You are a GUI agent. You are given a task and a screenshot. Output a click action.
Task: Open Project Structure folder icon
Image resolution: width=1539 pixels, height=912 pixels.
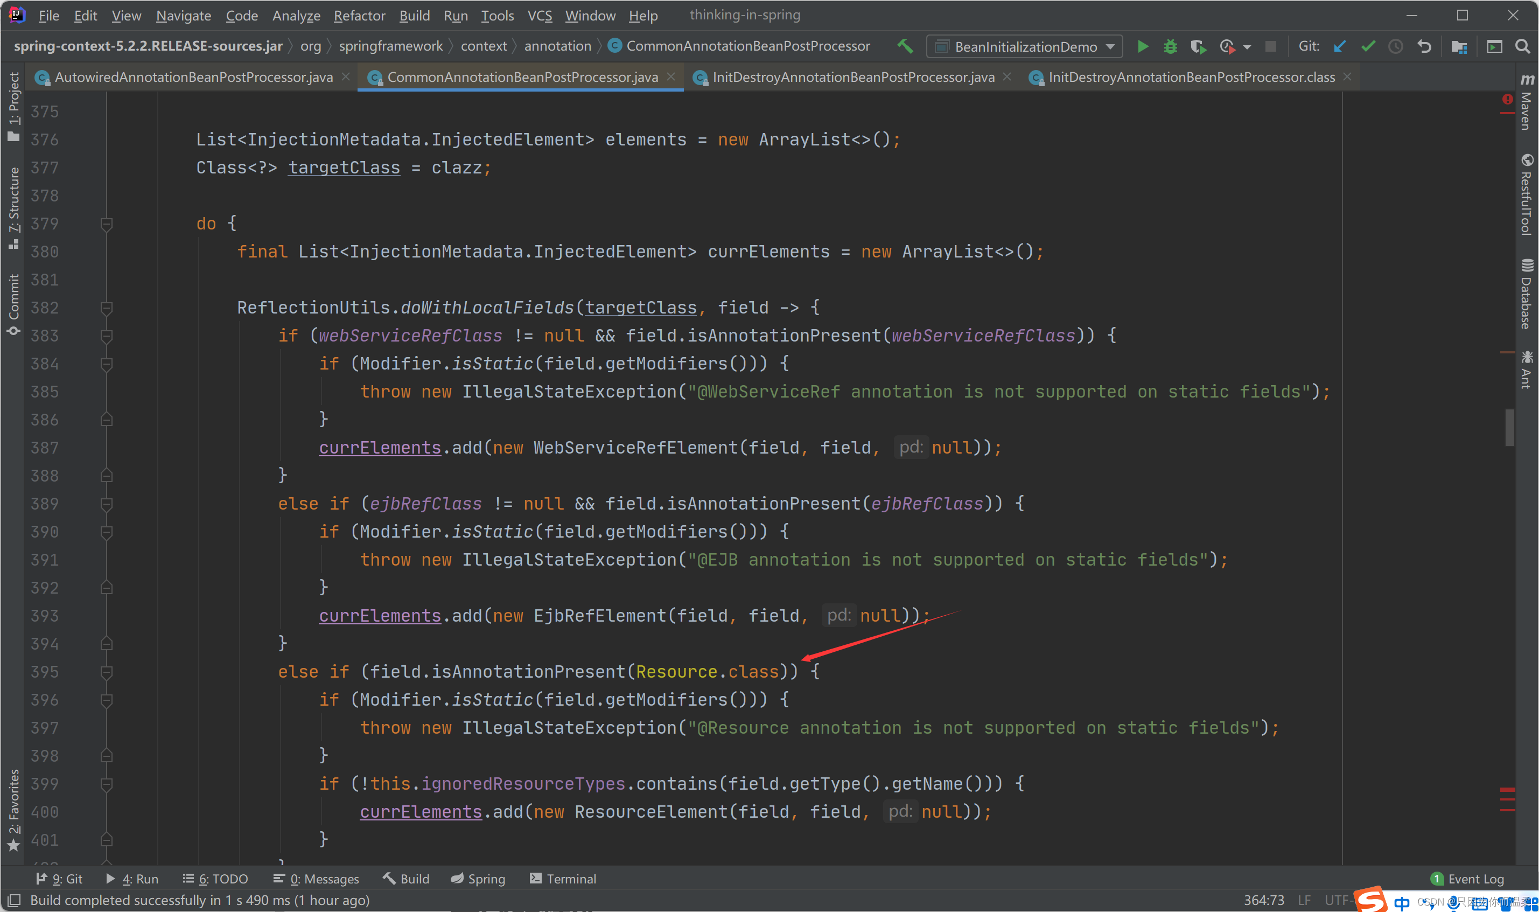[x=1459, y=47]
